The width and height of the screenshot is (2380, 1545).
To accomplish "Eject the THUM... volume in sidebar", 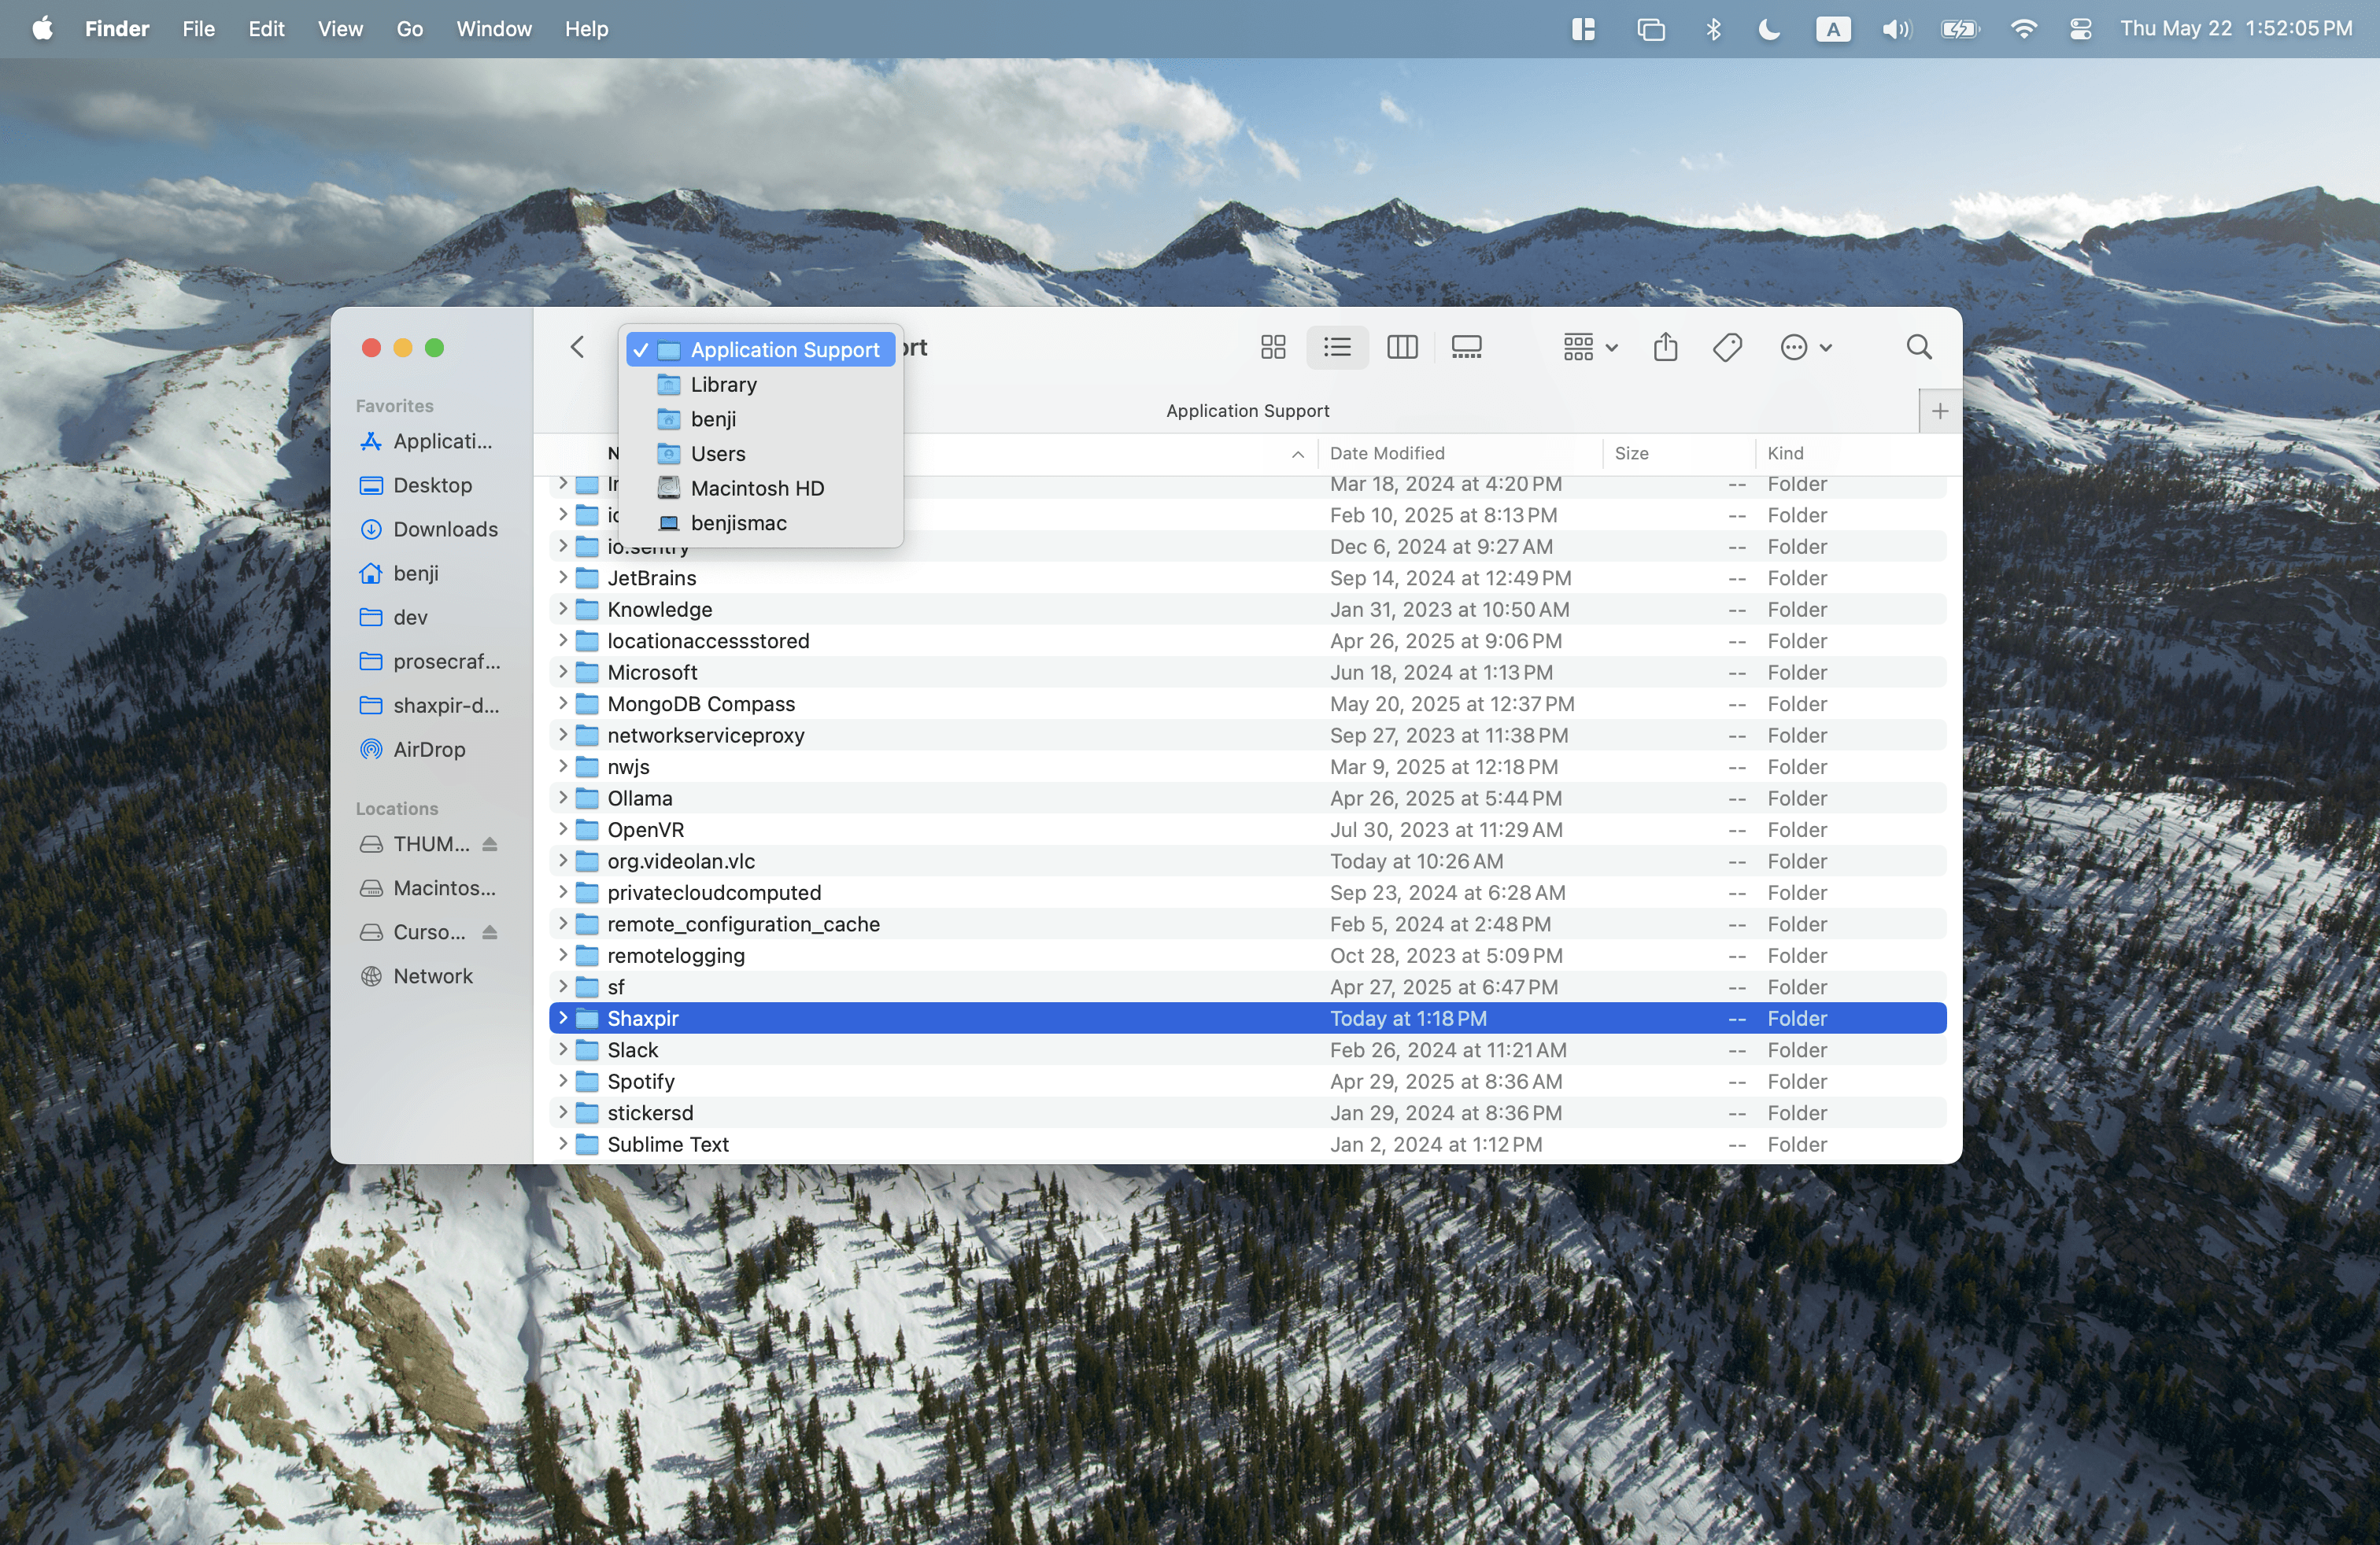I will point(490,844).
